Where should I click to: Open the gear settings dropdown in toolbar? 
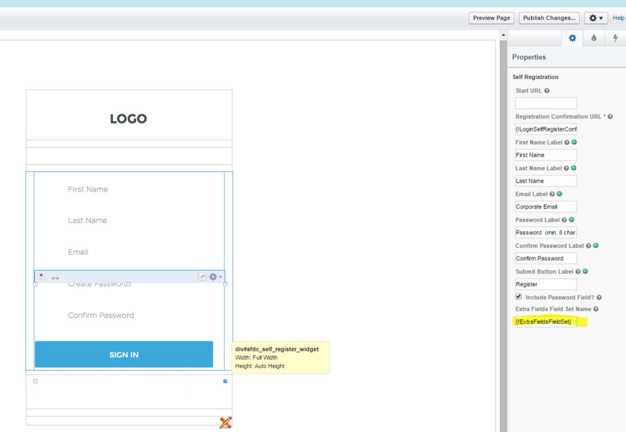click(596, 18)
